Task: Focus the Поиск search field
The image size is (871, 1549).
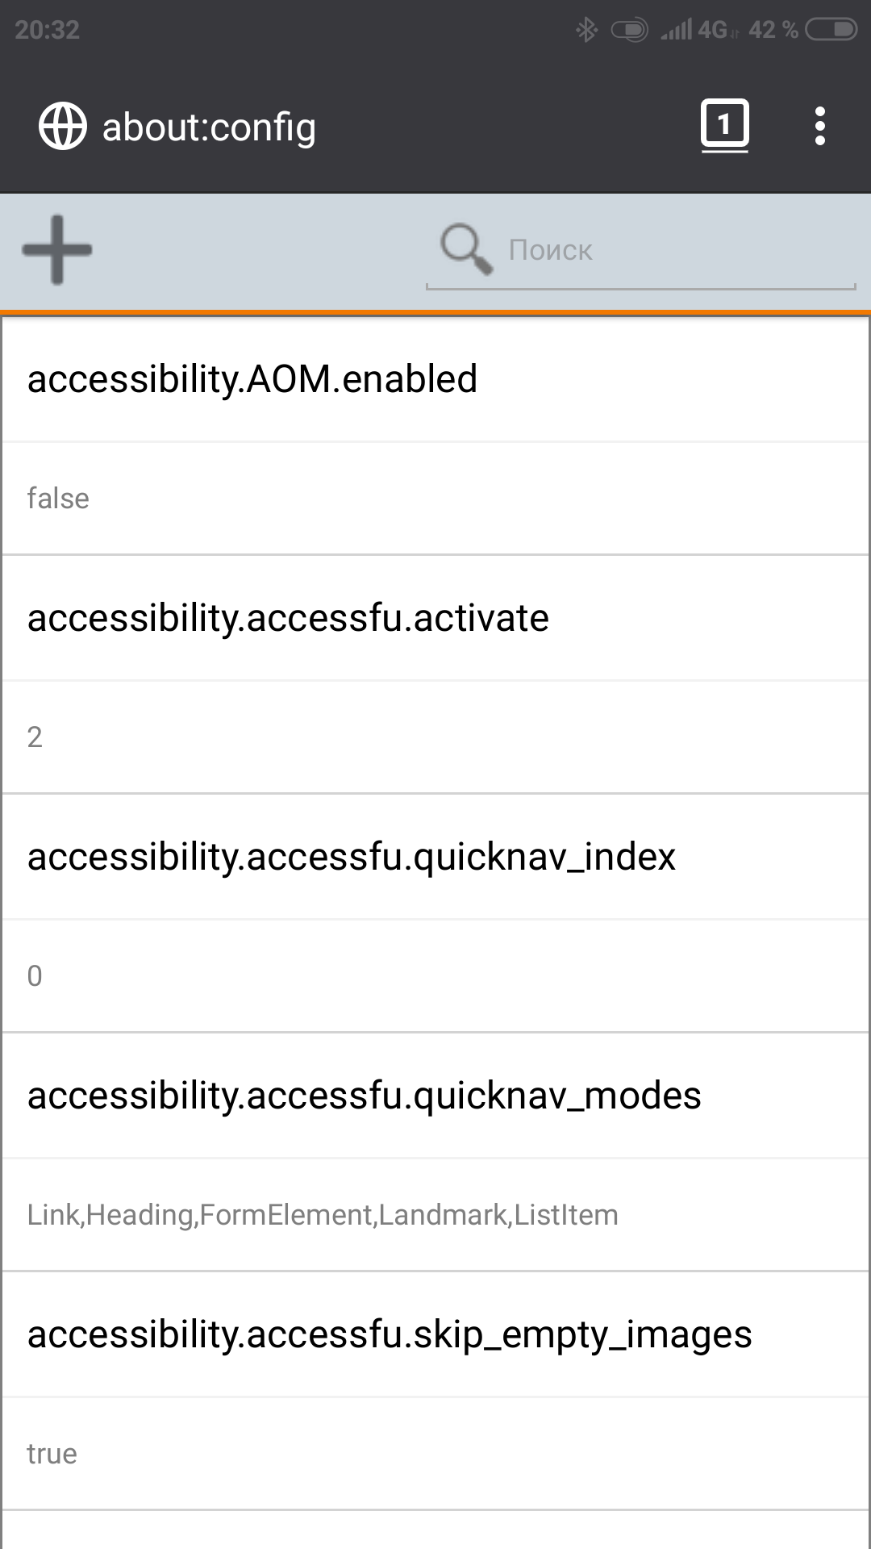Action: (x=641, y=252)
